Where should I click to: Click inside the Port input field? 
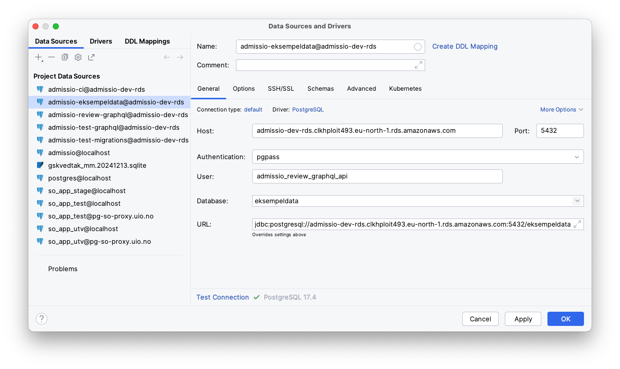coord(560,130)
